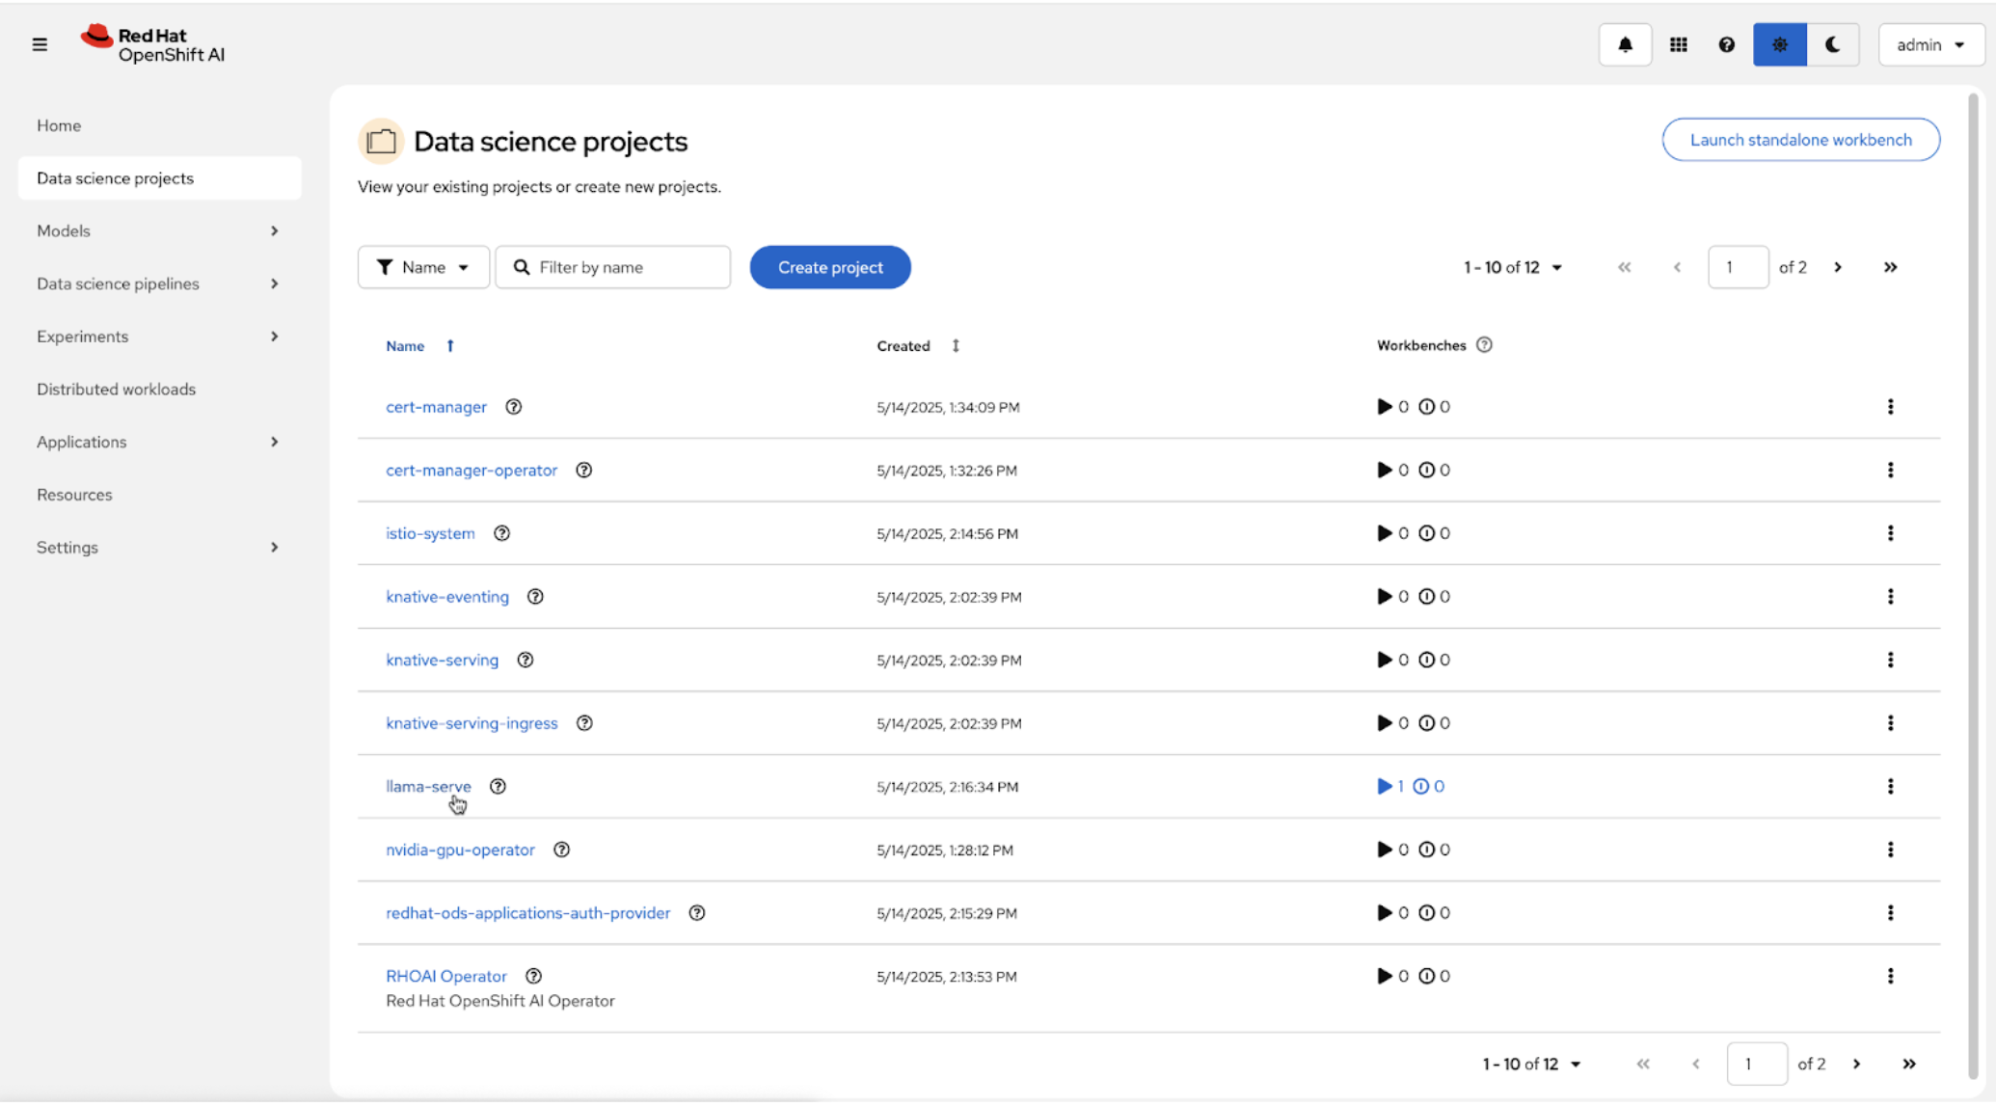Viewport: 1996px width, 1107px height.
Task: Show help icon next to knative-eventing
Action: click(x=535, y=597)
